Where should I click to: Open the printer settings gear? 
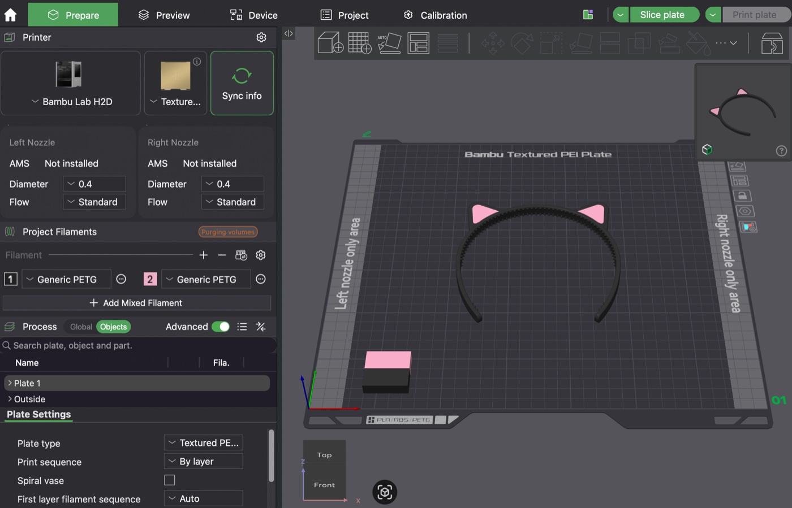click(261, 37)
